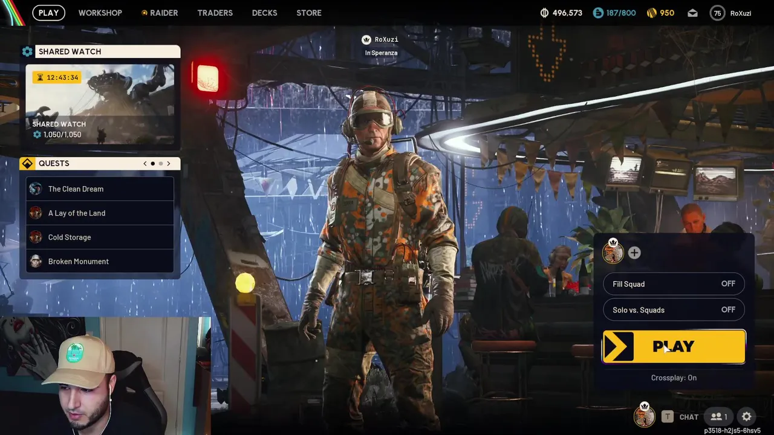
Task: Click the Quests panel header label
Action: [x=54, y=164]
